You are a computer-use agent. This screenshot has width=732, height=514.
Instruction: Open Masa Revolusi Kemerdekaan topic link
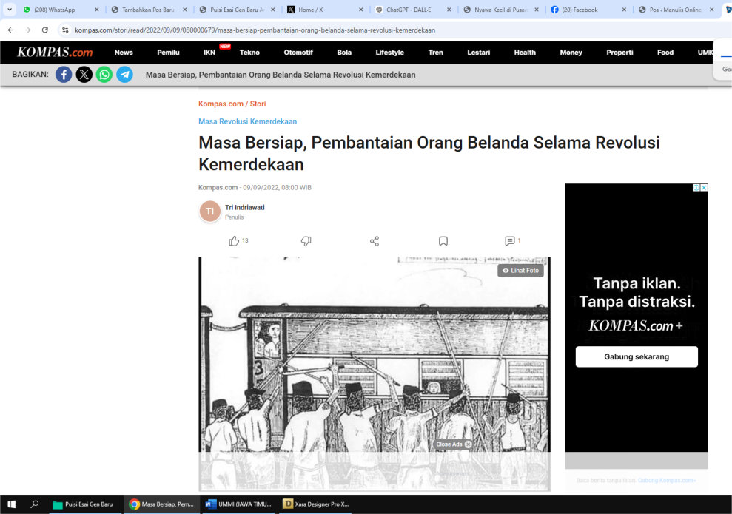[x=247, y=121]
